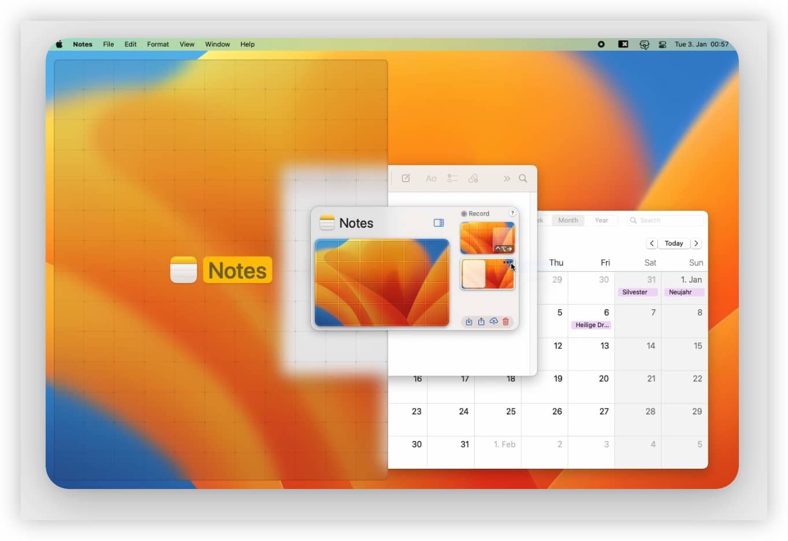Image resolution: width=788 pixels, height=541 pixels.
Task: Open the Notes application menu
Action: click(83, 44)
